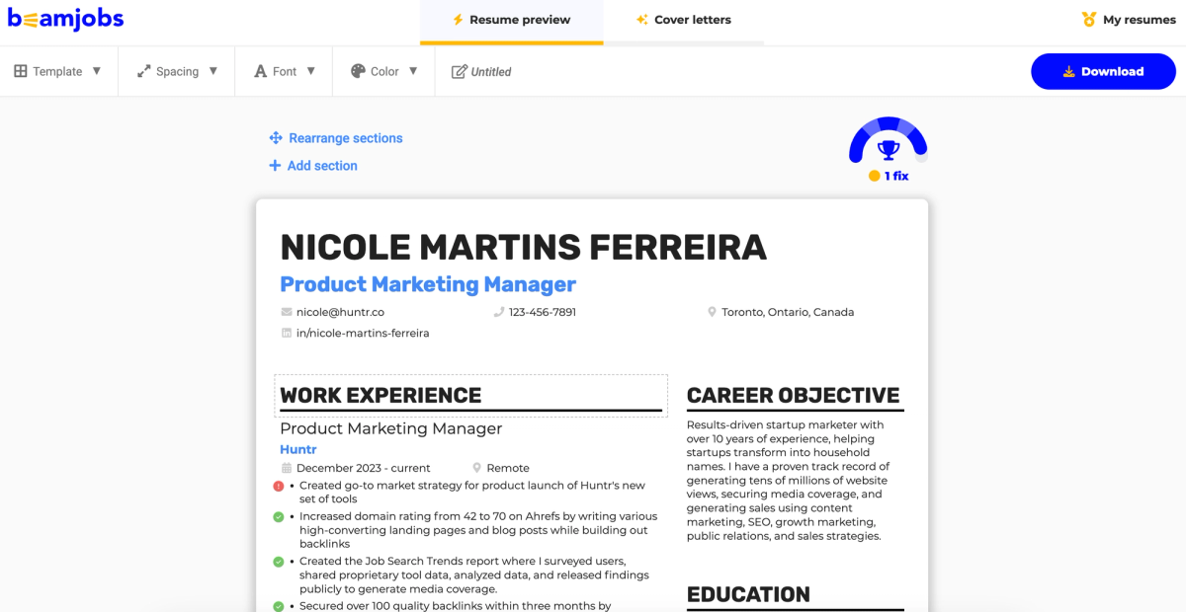The height and width of the screenshot is (612, 1186).
Task: Click the email nicole@huntr.co
Action: click(x=340, y=312)
